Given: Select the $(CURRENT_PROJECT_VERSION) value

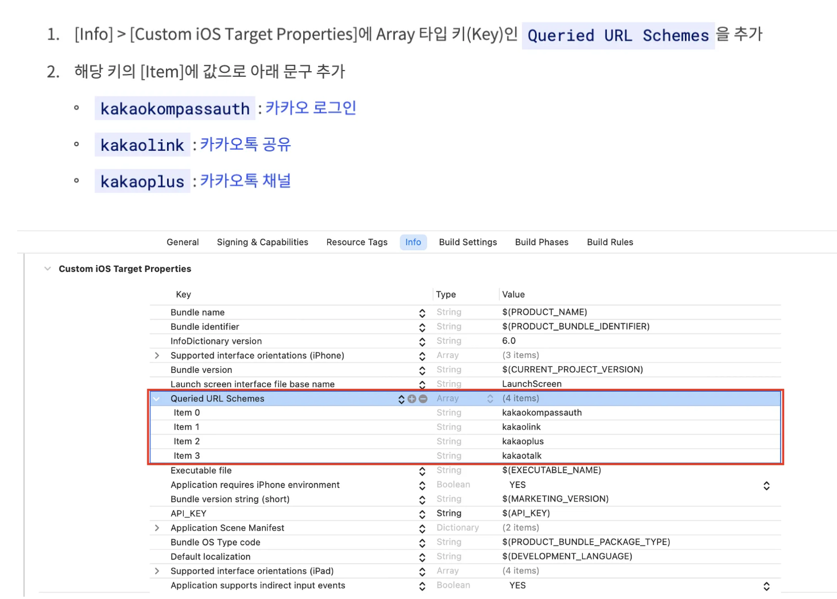Looking at the screenshot, I should click(572, 369).
